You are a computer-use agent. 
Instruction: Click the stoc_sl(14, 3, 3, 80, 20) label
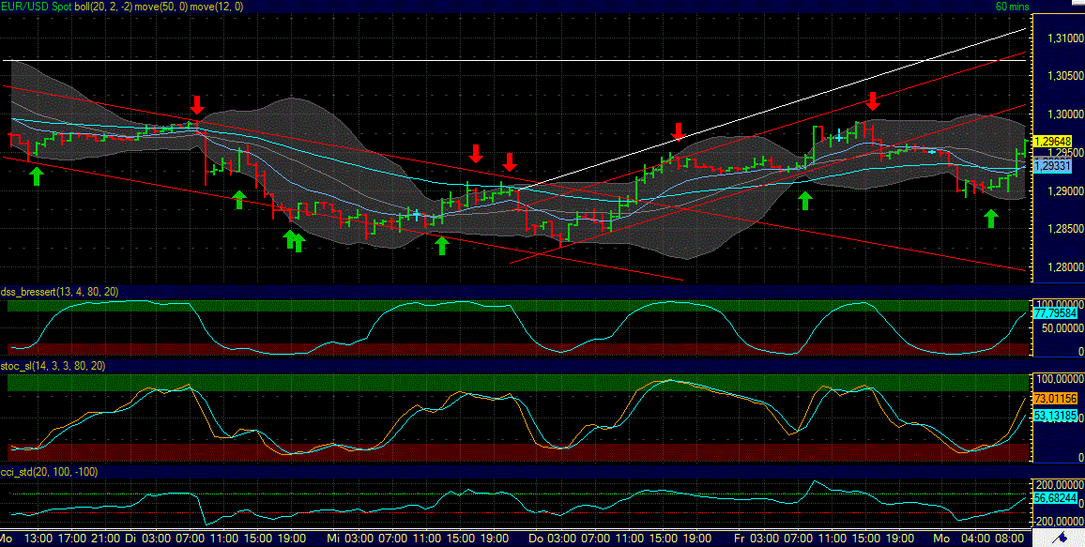point(52,367)
